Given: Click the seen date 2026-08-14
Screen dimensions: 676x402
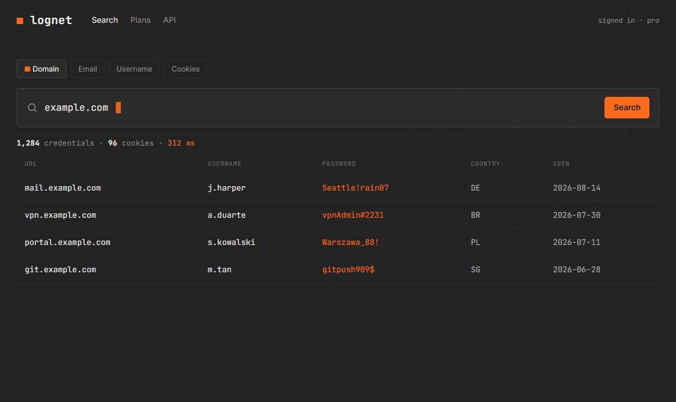Looking at the screenshot, I should (x=577, y=188).
